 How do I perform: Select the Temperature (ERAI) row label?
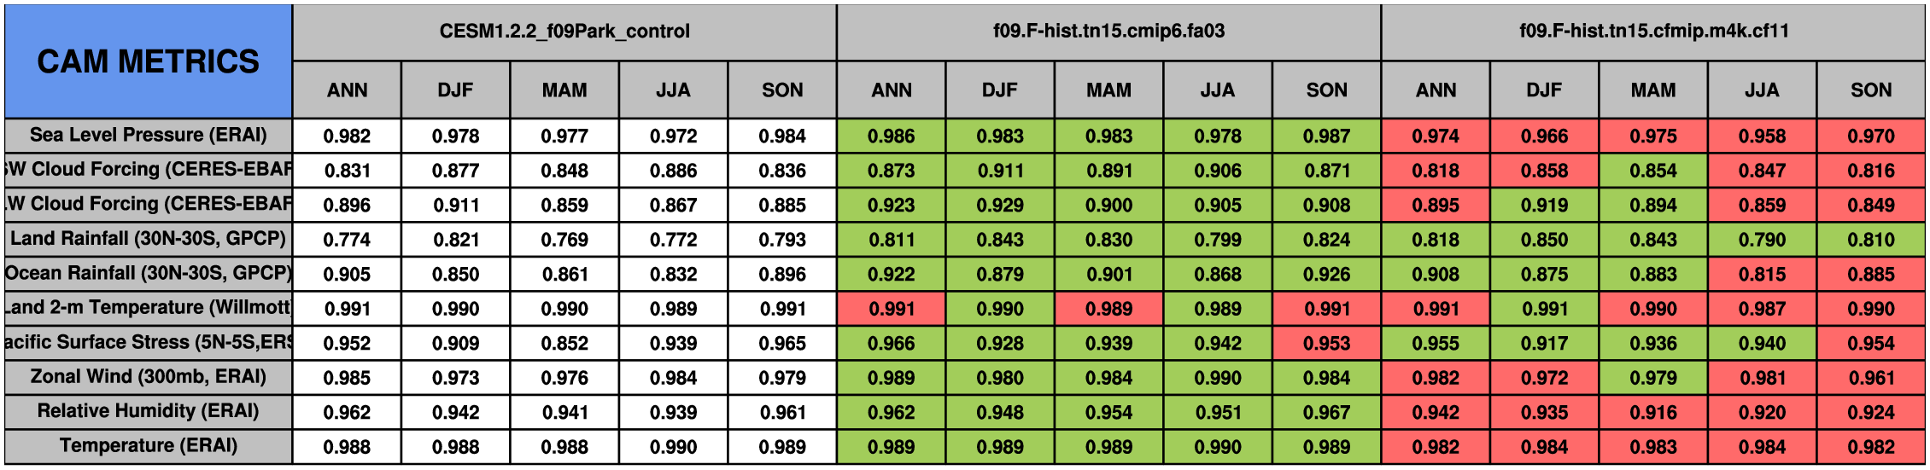pos(148,446)
